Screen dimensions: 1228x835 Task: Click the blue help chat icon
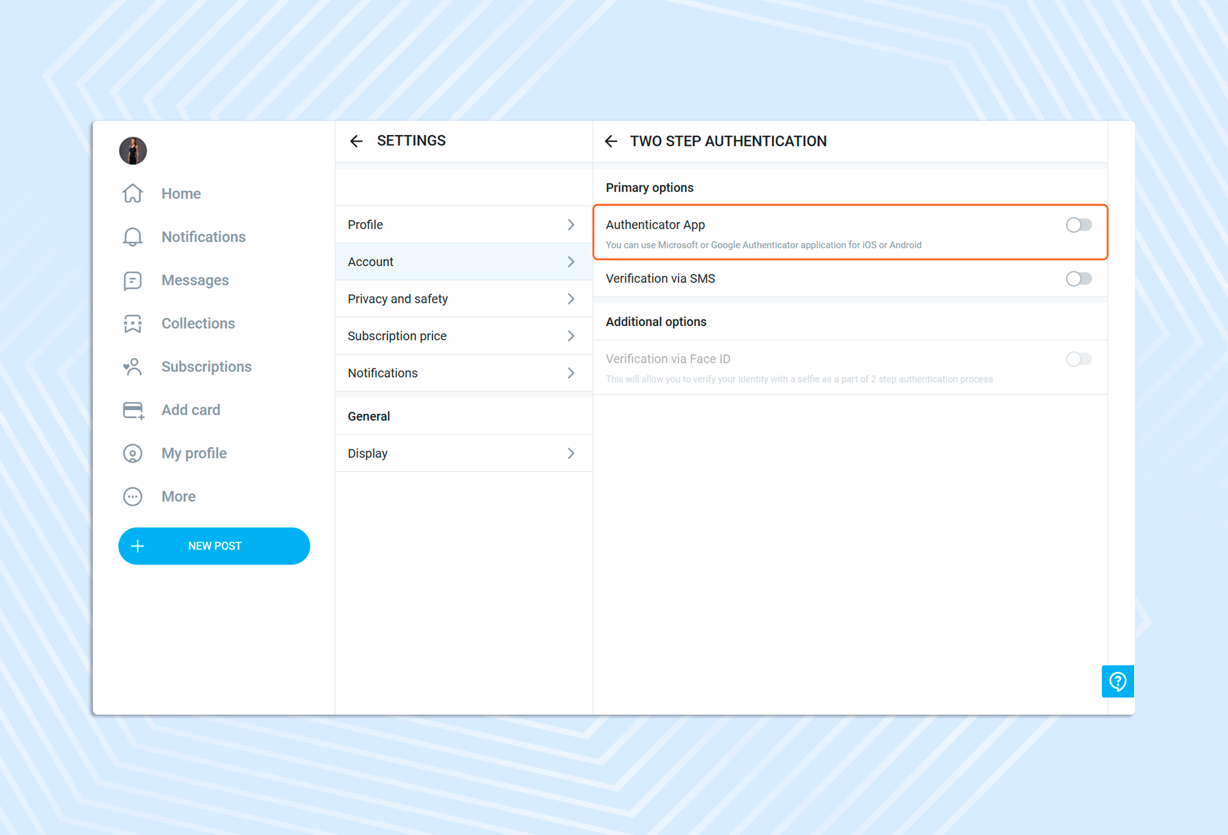point(1117,681)
